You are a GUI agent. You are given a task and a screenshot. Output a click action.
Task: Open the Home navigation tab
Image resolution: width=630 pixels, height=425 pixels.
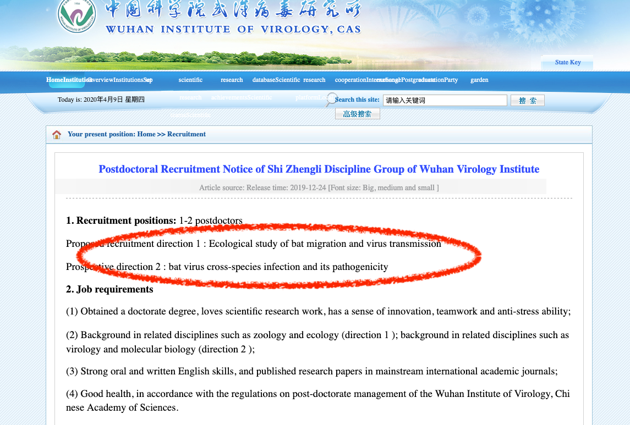[x=54, y=80]
